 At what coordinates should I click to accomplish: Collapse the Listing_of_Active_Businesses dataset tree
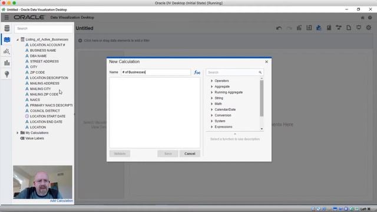pyautogui.click(x=18, y=39)
